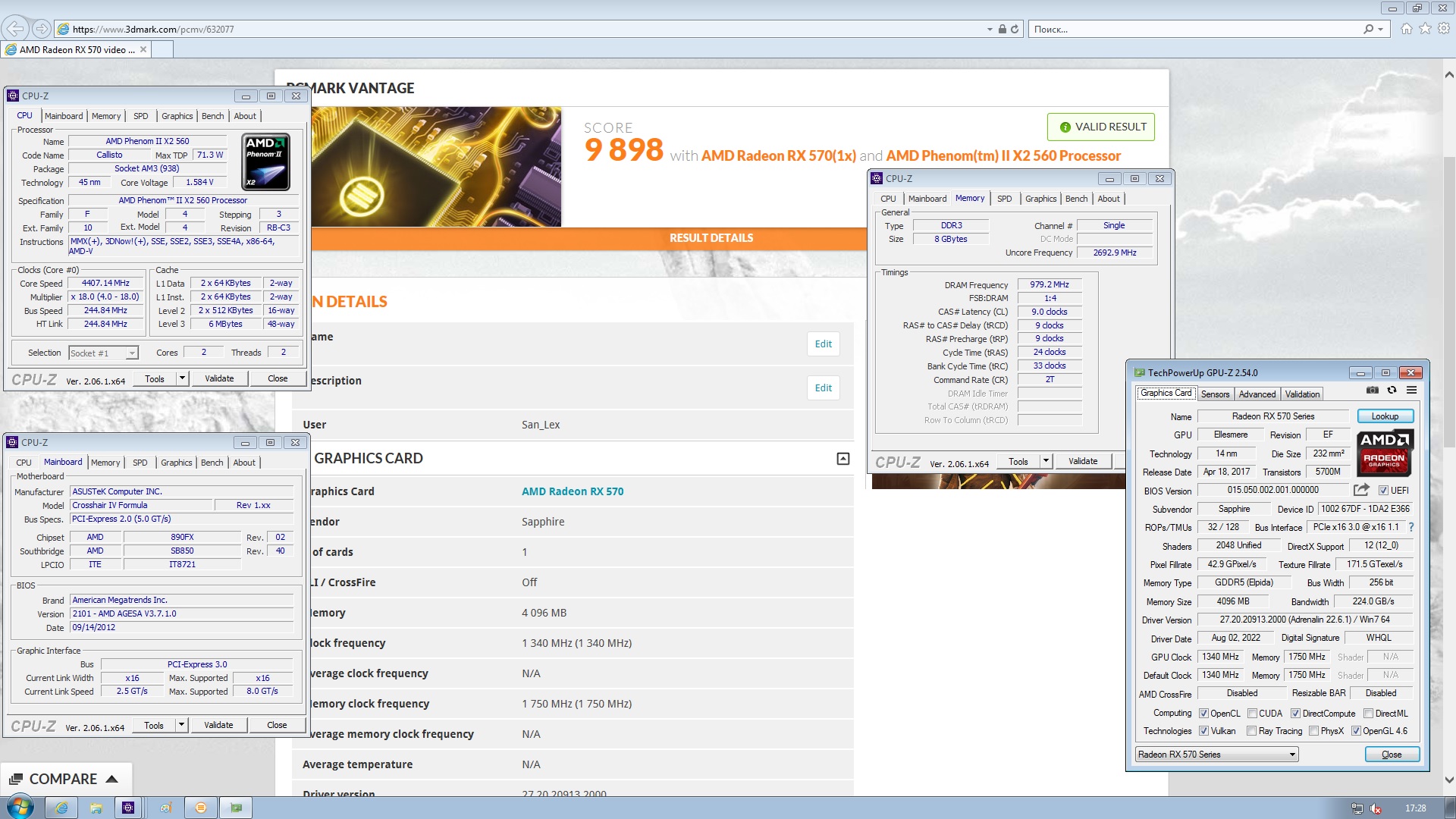Click the padlock security icon in the address bar
The width and height of the screenshot is (1456, 819).
(x=1002, y=29)
